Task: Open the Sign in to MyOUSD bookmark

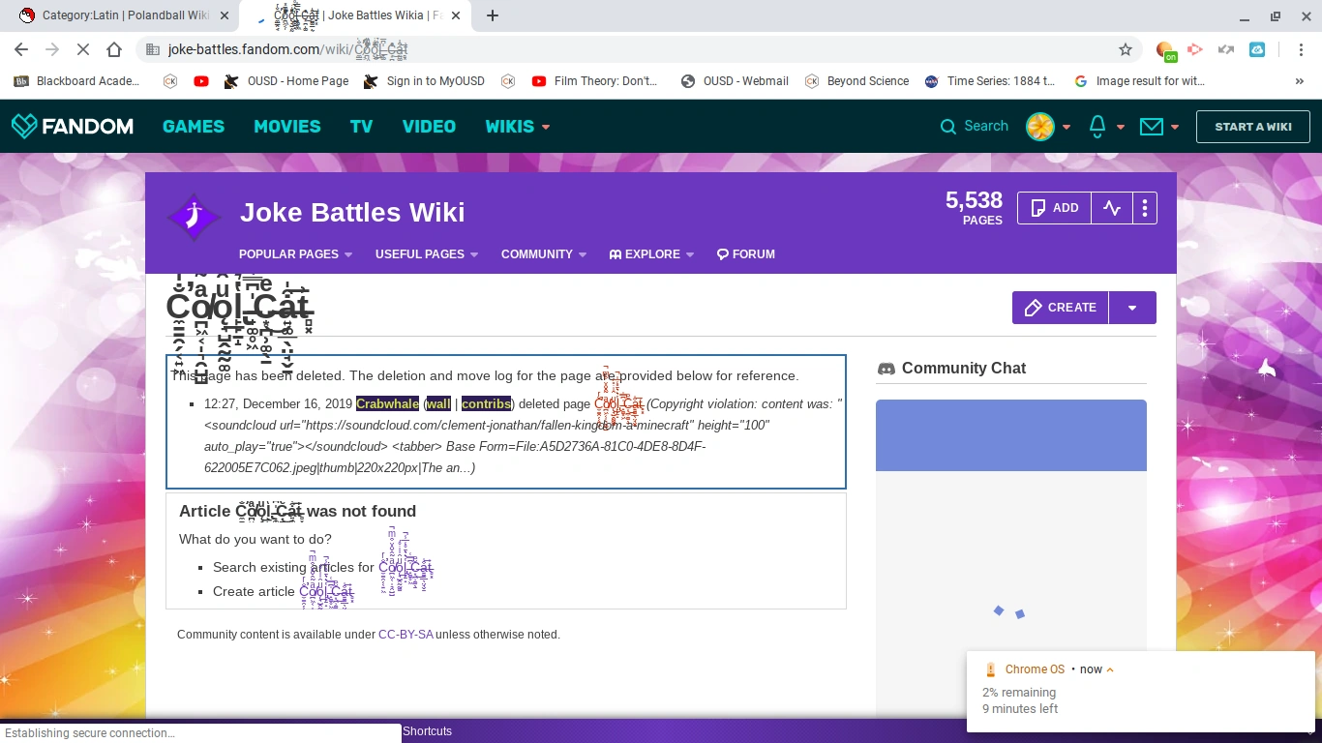Action: (424, 81)
